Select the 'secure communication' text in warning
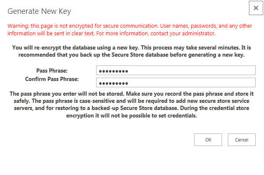 pos(130,26)
